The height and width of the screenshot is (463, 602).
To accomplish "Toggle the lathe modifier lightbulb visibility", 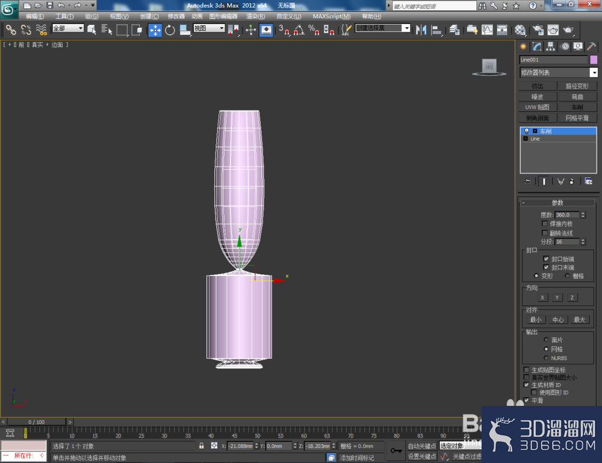I will (x=526, y=131).
